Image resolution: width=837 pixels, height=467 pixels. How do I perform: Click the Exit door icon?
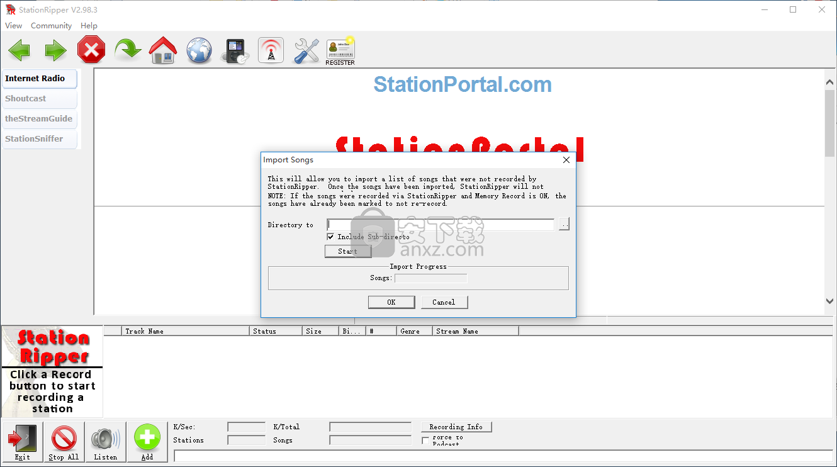point(23,442)
